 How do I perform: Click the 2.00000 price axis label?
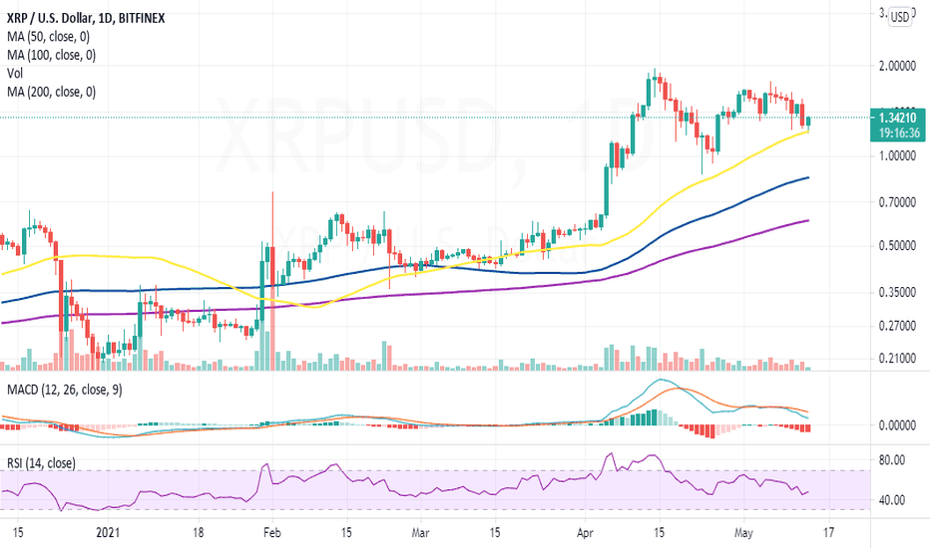(897, 66)
